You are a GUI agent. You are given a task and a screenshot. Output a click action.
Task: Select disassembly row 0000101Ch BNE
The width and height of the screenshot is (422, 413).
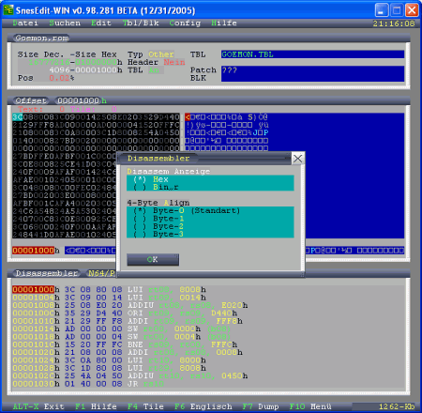(x=125, y=344)
